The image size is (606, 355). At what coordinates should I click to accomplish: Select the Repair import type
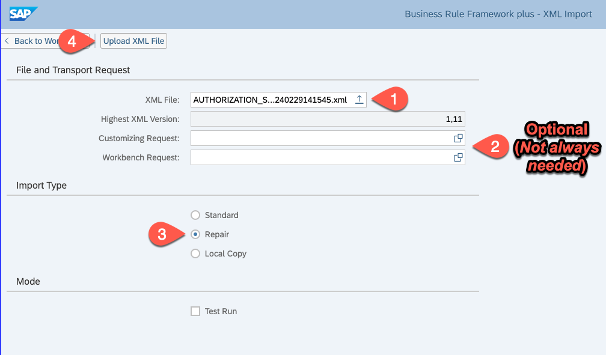click(x=195, y=234)
